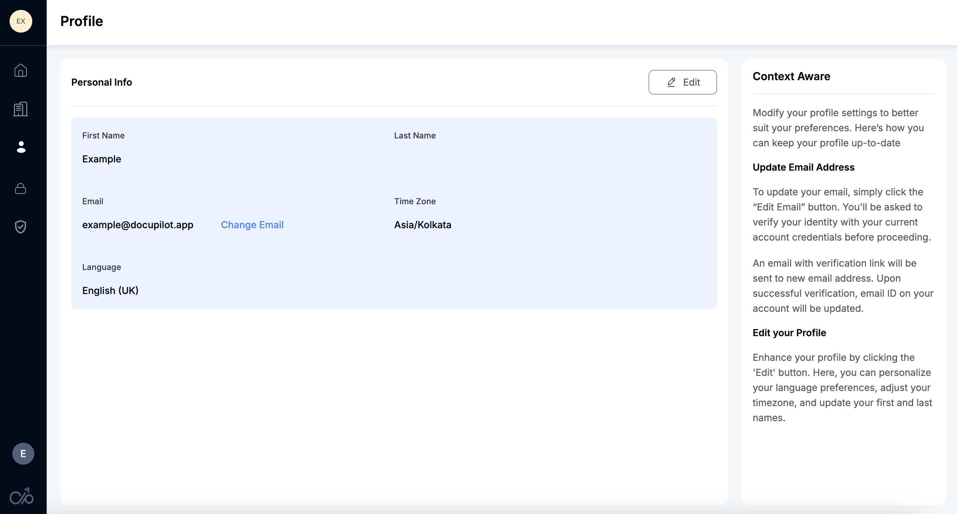Click the Change Email link
The width and height of the screenshot is (957, 514).
252,225
